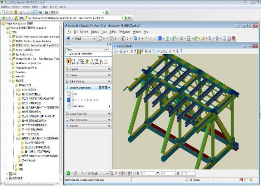Click the binoculars search icon in ProjectWise
The height and width of the screenshot is (186, 261).
(47, 12)
